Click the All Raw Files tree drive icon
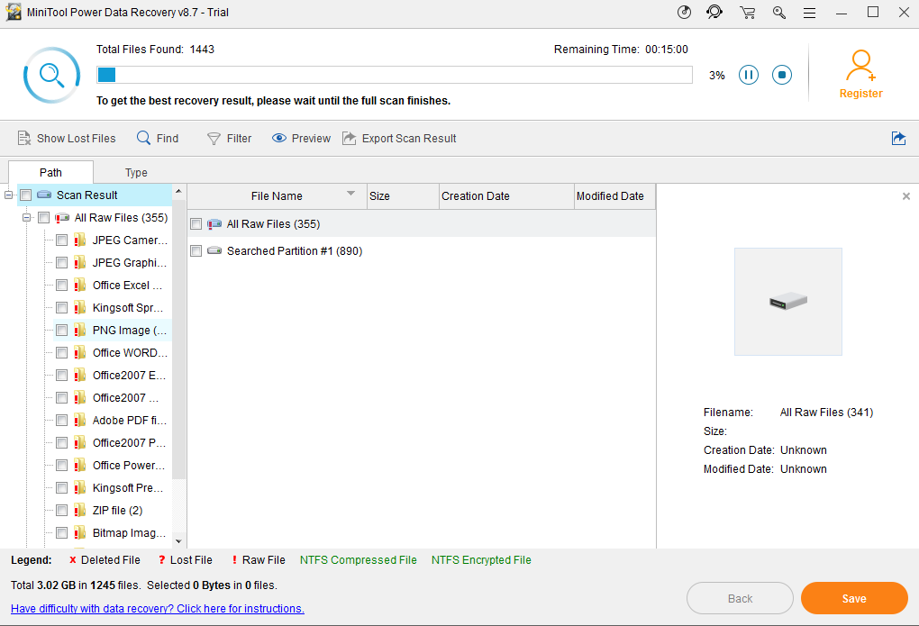This screenshot has width=919, height=626. [x=62, y=217]
